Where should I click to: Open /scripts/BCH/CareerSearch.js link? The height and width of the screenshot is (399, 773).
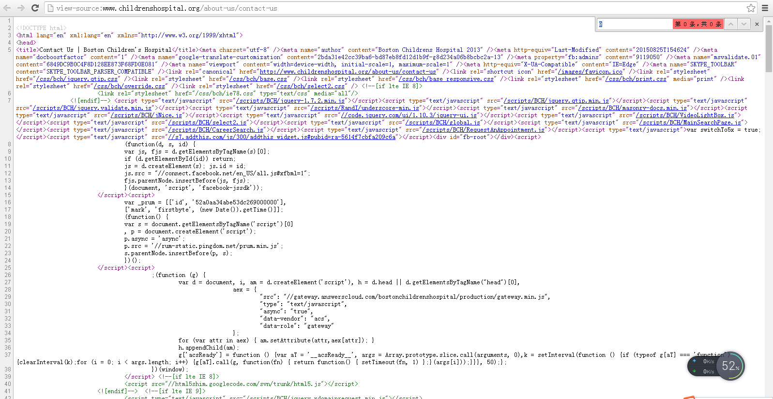point(216,130)
